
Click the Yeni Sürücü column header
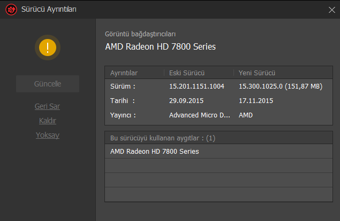(x=256, y=73)
